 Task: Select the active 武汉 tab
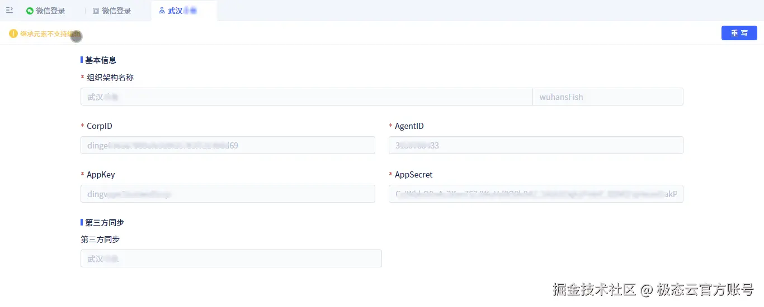(x=183, y=11)
